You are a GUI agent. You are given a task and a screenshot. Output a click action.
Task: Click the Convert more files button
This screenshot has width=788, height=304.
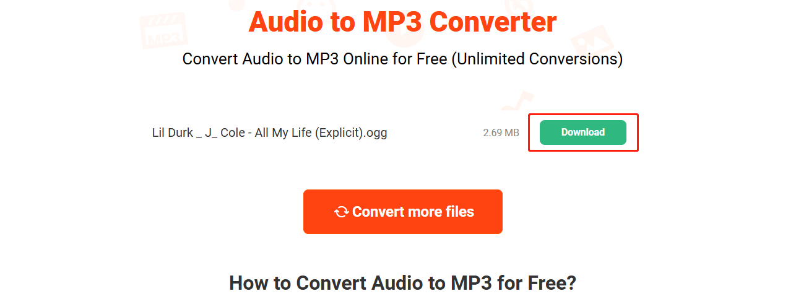(x=402, y=212)
